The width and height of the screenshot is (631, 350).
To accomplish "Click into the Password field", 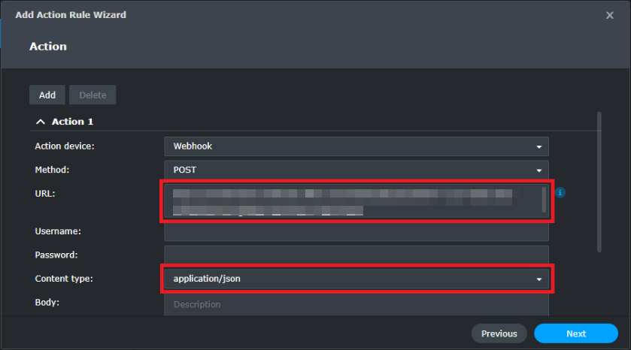I will point(356,255).
